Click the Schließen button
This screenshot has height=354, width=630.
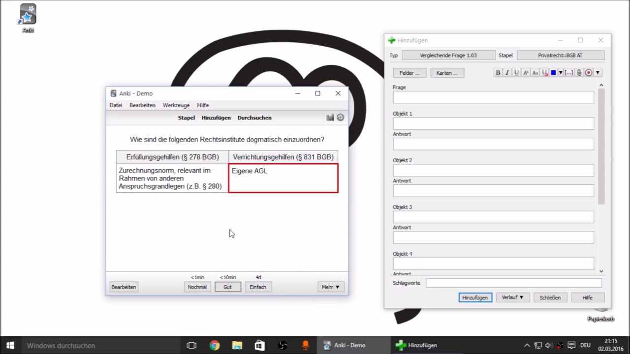tap(550, 297)
